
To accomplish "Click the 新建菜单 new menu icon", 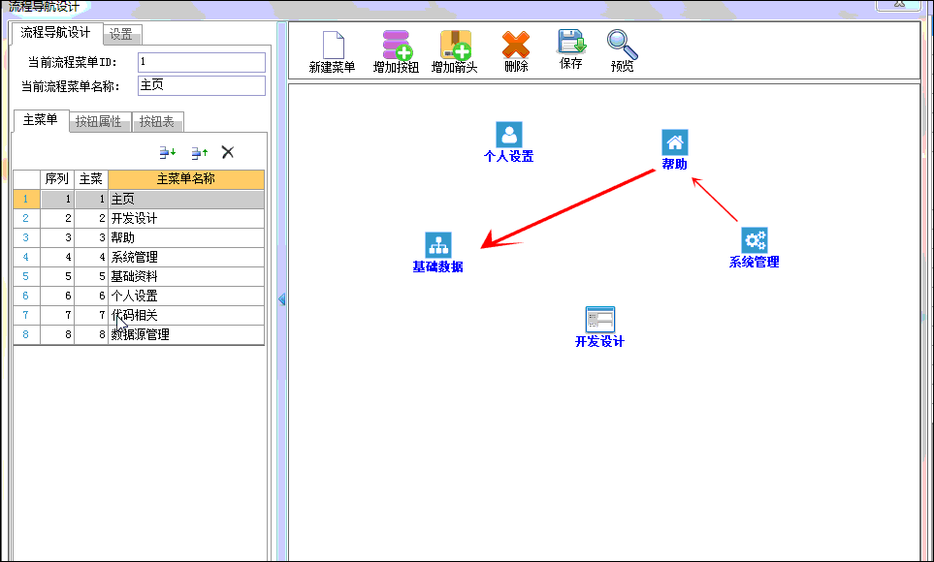I will click(x=333, y=45).
